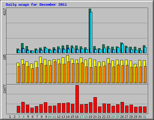Click green day label 24
154x120 pixels.
(x=113, y=117)
